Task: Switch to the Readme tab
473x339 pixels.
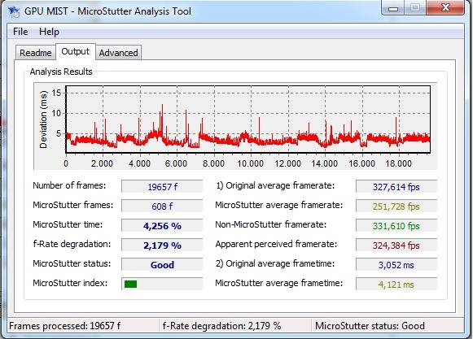Action: point(36,53)
